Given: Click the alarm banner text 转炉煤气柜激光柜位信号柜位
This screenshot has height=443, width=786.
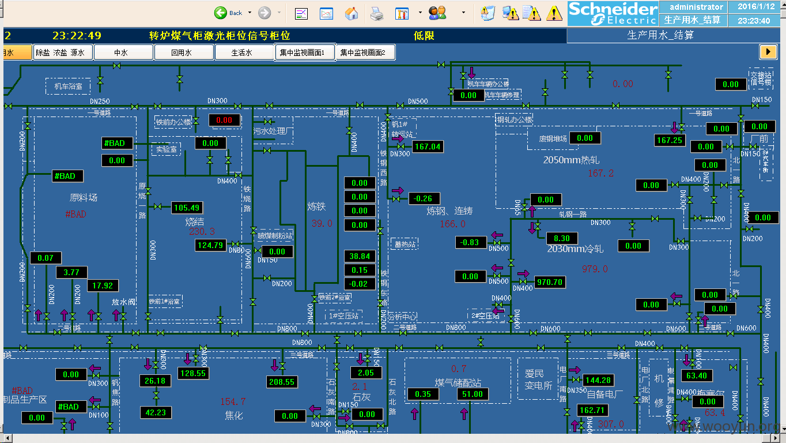Looking at the screenshot, I should pyautogui.click(x=219, y=36).
